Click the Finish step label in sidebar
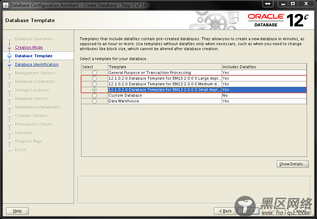 click(21, 150)
